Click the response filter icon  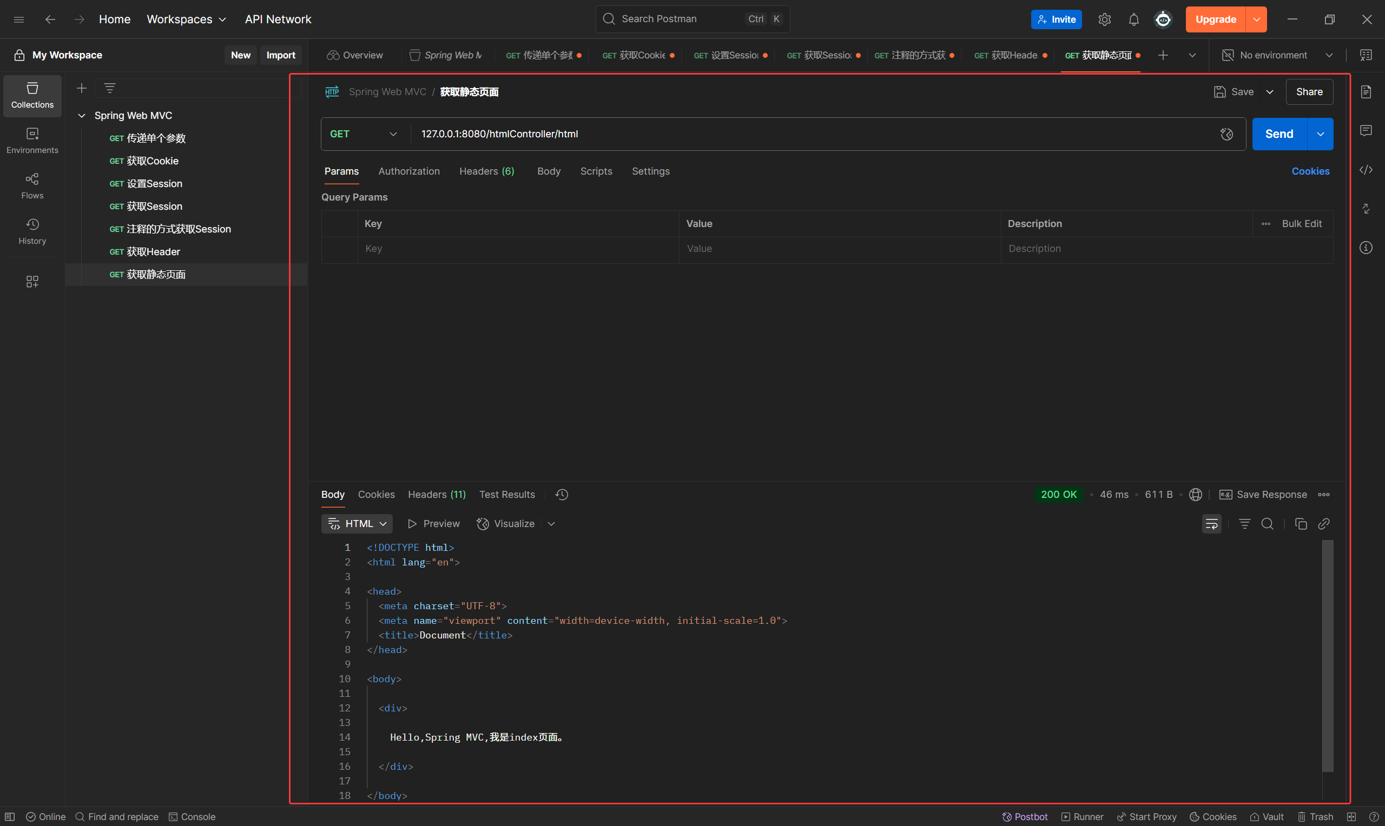tap(1244, 524)
